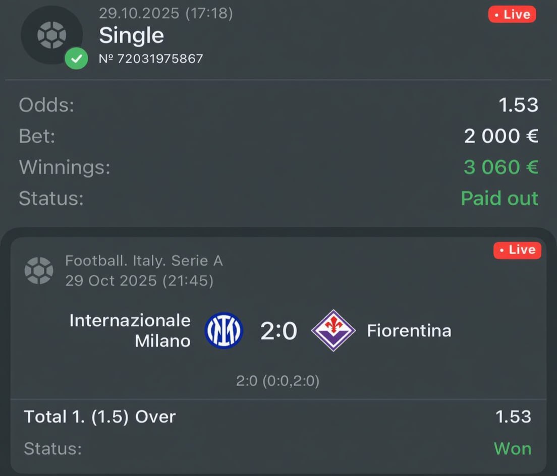Click the top red Live badge

coord(512,14)
